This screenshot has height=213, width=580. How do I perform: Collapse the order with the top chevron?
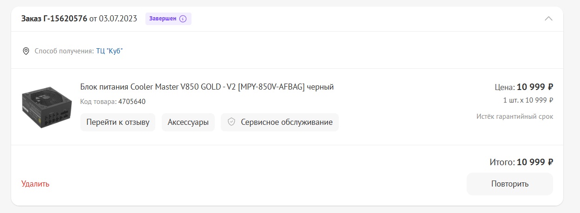click(x=548, y=19)
